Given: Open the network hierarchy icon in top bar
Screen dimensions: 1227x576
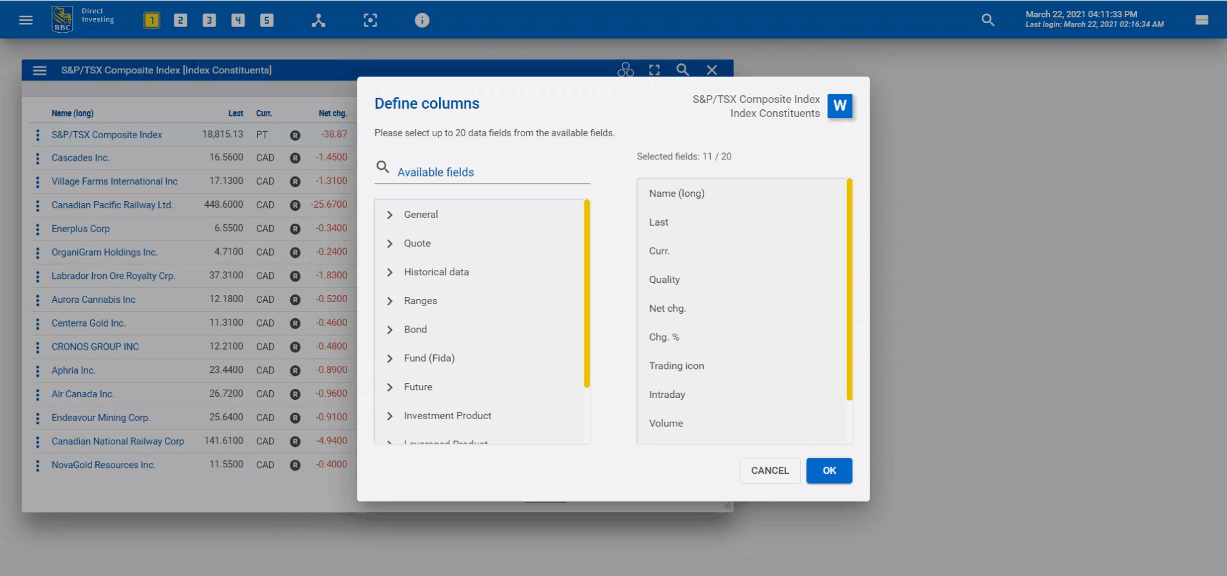Looking at the screenshot, I should pyautogui.click(x=318, y=21).
